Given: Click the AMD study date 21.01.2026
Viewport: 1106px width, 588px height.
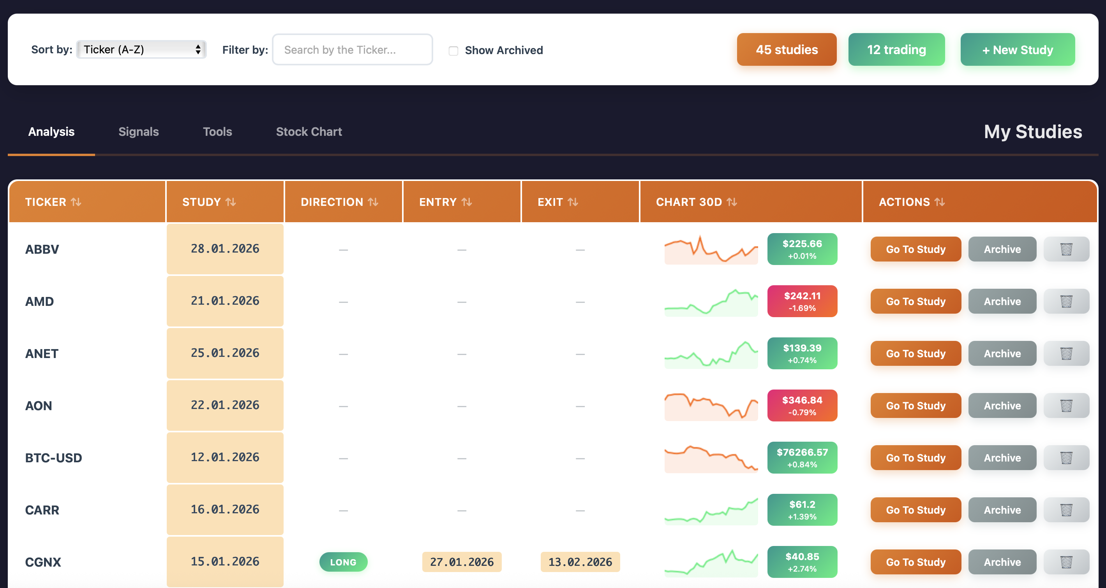Looking at the screenshot, I should pos(225,301).
